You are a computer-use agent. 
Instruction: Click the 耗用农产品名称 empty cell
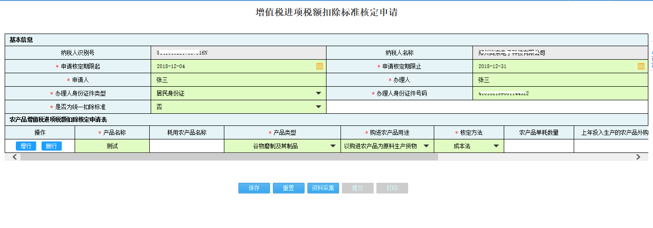187,146
